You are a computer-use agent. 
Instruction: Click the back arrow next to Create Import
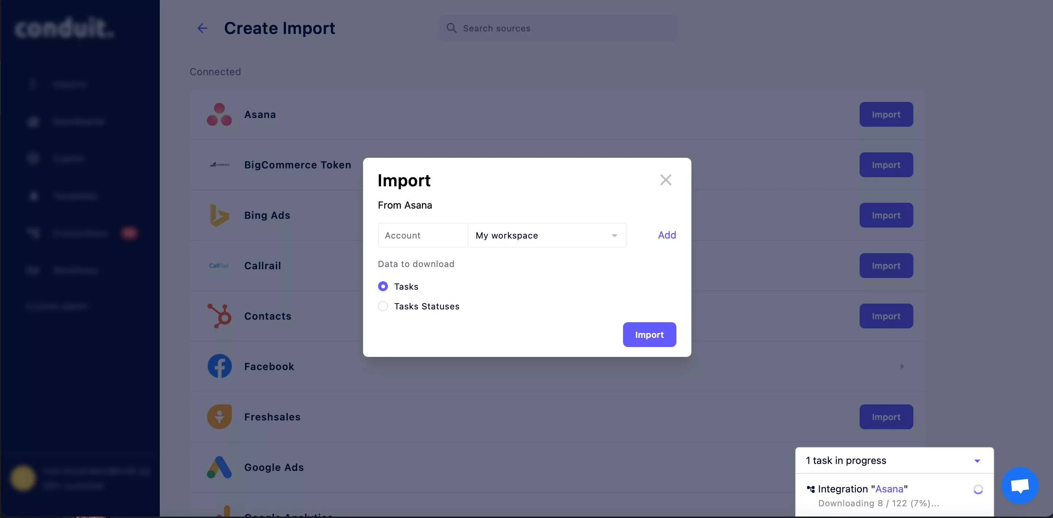pyautogui.click(x=202, y=28)
